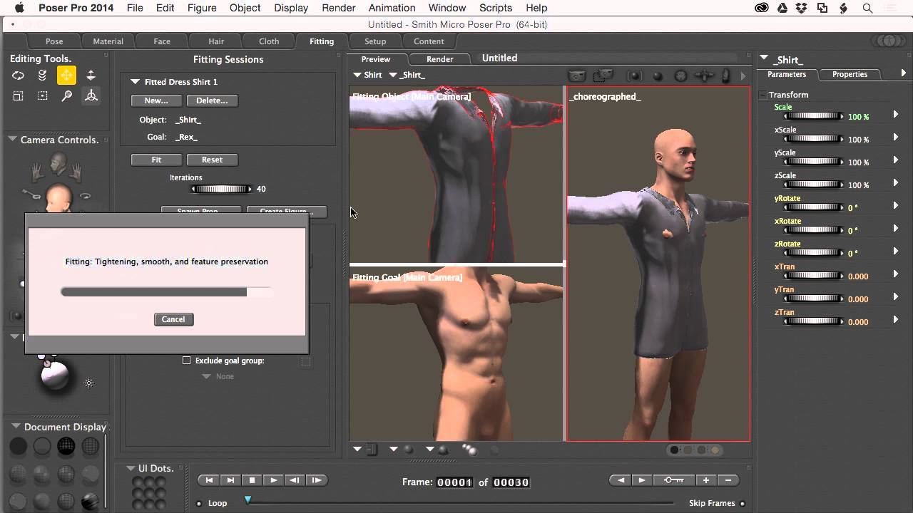Switch to the Cloth room tab
The height and width of the screenshot is (513, 913).
pos(269,41)
